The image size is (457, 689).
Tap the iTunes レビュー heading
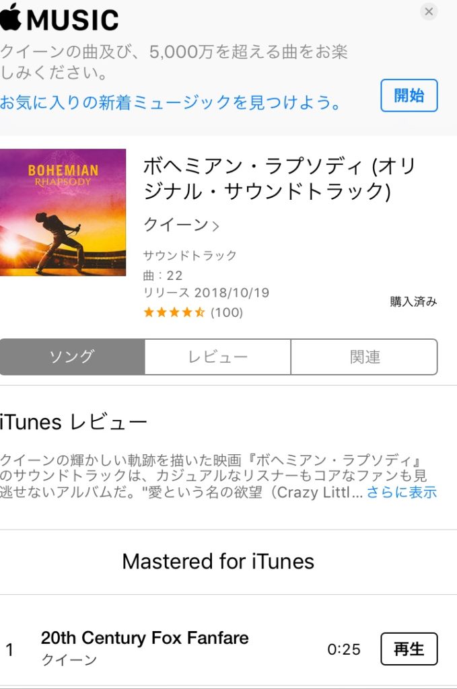(x=73, y=423)
